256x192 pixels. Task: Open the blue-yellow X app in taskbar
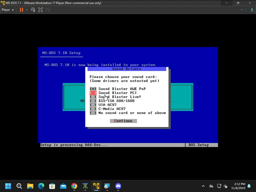point(85,186)
